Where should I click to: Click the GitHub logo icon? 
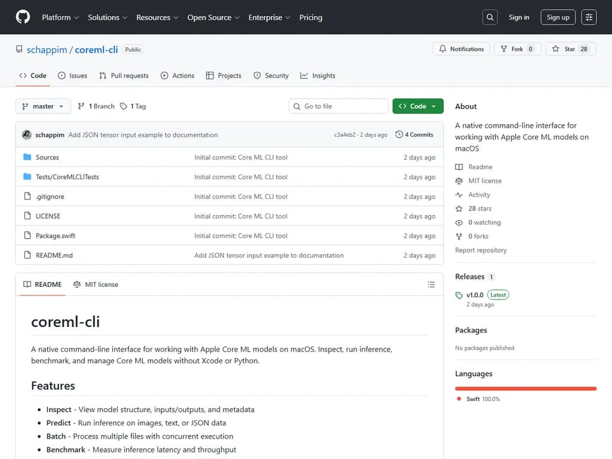point(23,17)
